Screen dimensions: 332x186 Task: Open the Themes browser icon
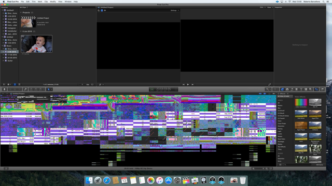coord(310,89)
